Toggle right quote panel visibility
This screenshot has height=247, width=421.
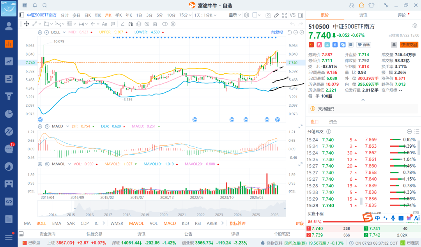tap(301, 15)
